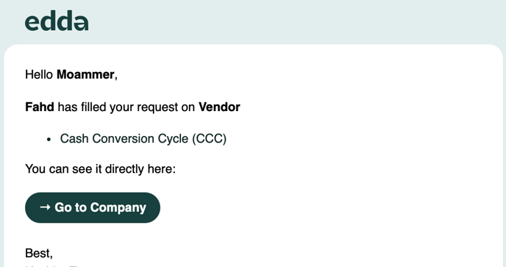Open the Cash Conversion Cycle (CCC) link
506x267 pixels.
pyautogui.click(x=143, y=138)
